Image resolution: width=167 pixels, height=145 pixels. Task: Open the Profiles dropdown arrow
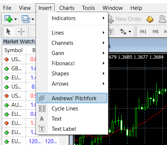pos(33,19)
